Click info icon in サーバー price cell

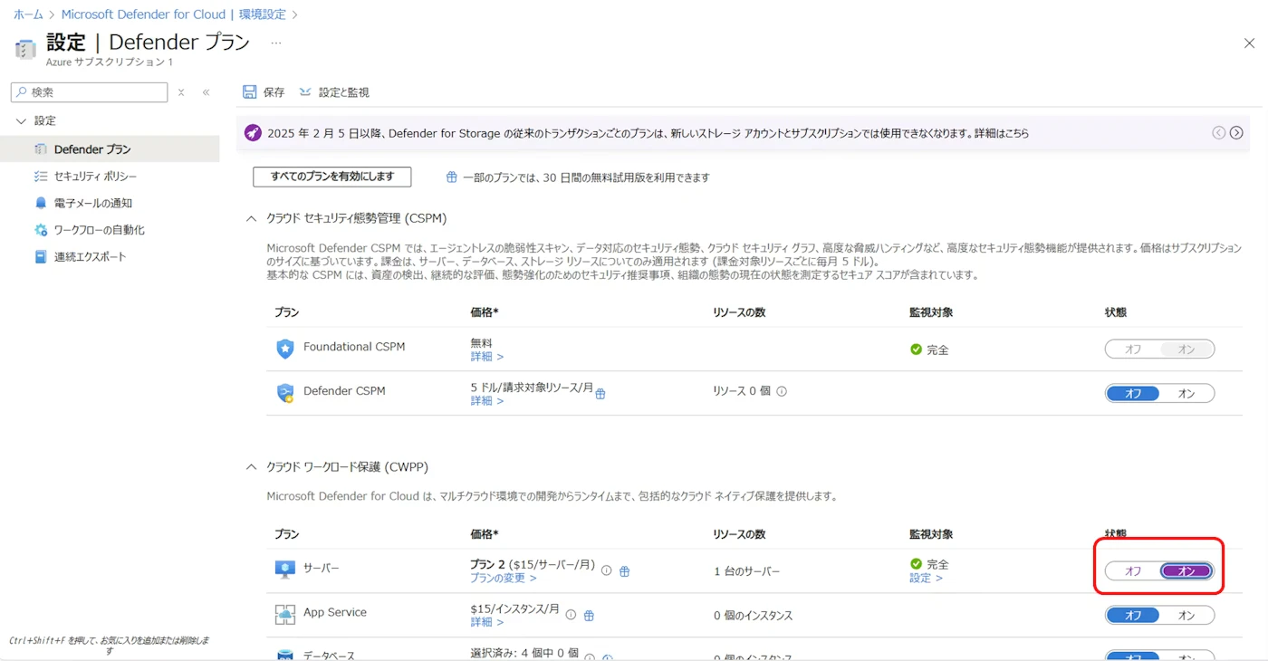coord(606,570)
